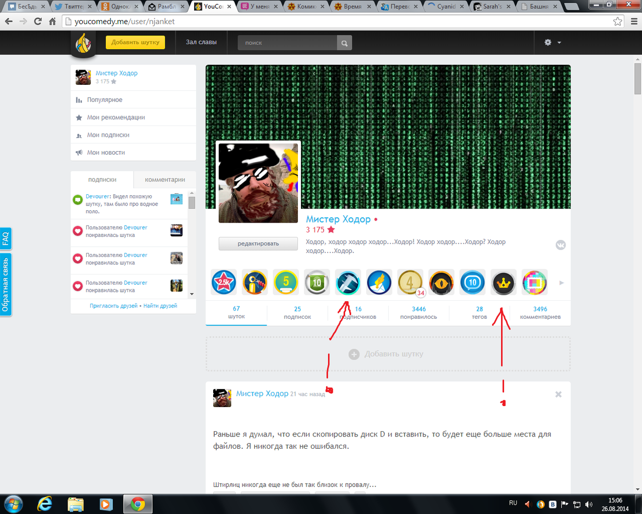Select the 16 подписчиков tab

click(x=358, y=313)
